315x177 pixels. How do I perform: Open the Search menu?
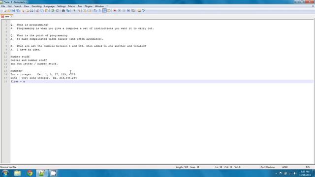[18, 6]
